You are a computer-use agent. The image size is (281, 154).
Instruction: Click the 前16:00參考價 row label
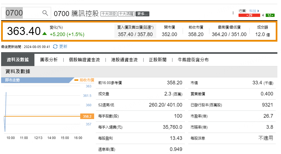(110, 83)
